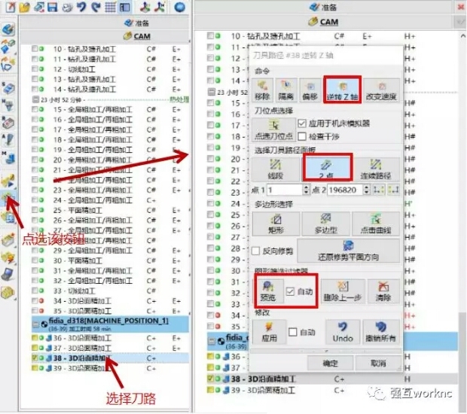Select the 点击曲线 click curve tool
The height and width of the screenshot is (414, 467).
[376, 224]
